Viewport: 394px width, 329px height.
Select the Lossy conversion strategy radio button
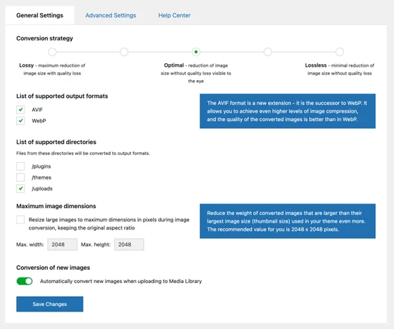[52, 52]
